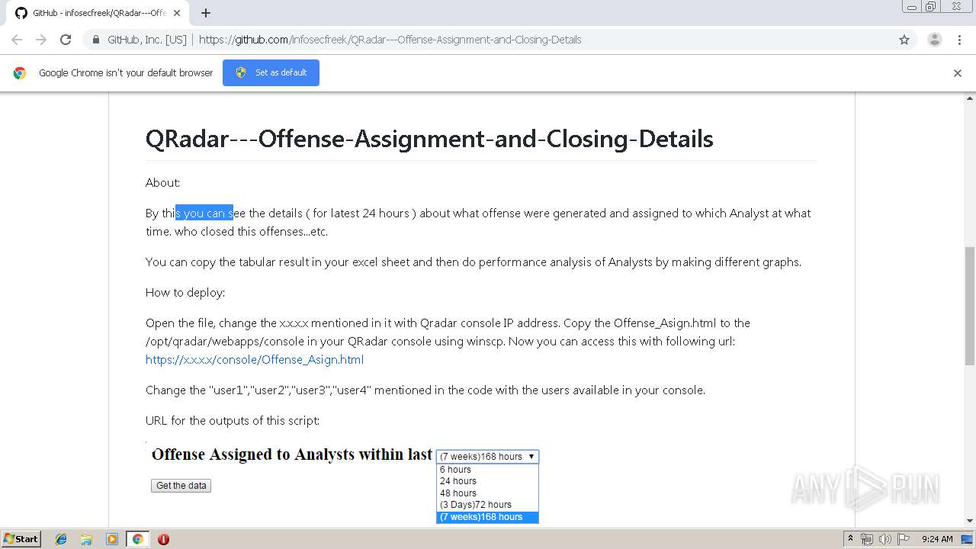Image resolution: width=976 pixels, height=549 pixels.
Task: Choose the (3 Days)72 hours option
Action: [487, 505]
